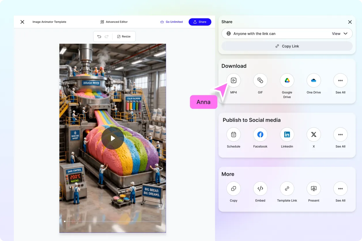Publish to Linkedin
This screenshot has width=362, height=241.
coord(287,135)
